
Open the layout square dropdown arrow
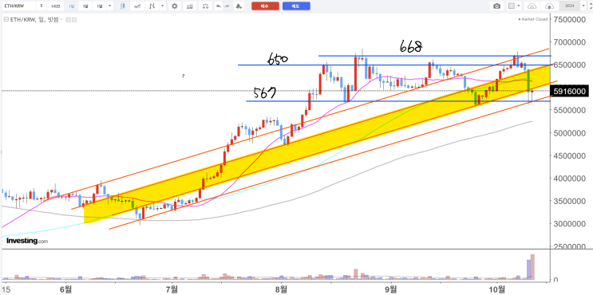519,6
